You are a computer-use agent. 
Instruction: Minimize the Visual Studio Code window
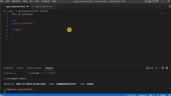pyautogui.click(x=162, y=1)
